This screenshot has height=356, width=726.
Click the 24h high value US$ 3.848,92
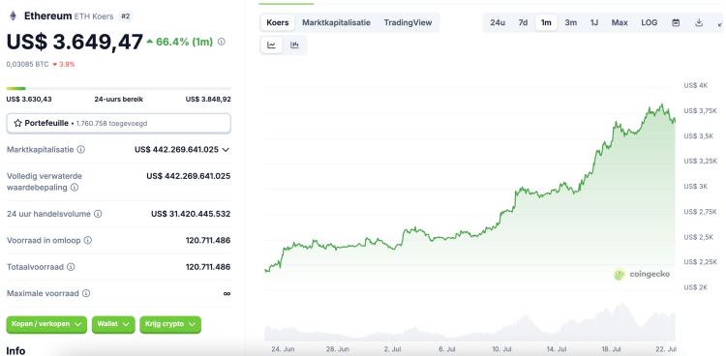pyautogui.click(x=208, y=99)
